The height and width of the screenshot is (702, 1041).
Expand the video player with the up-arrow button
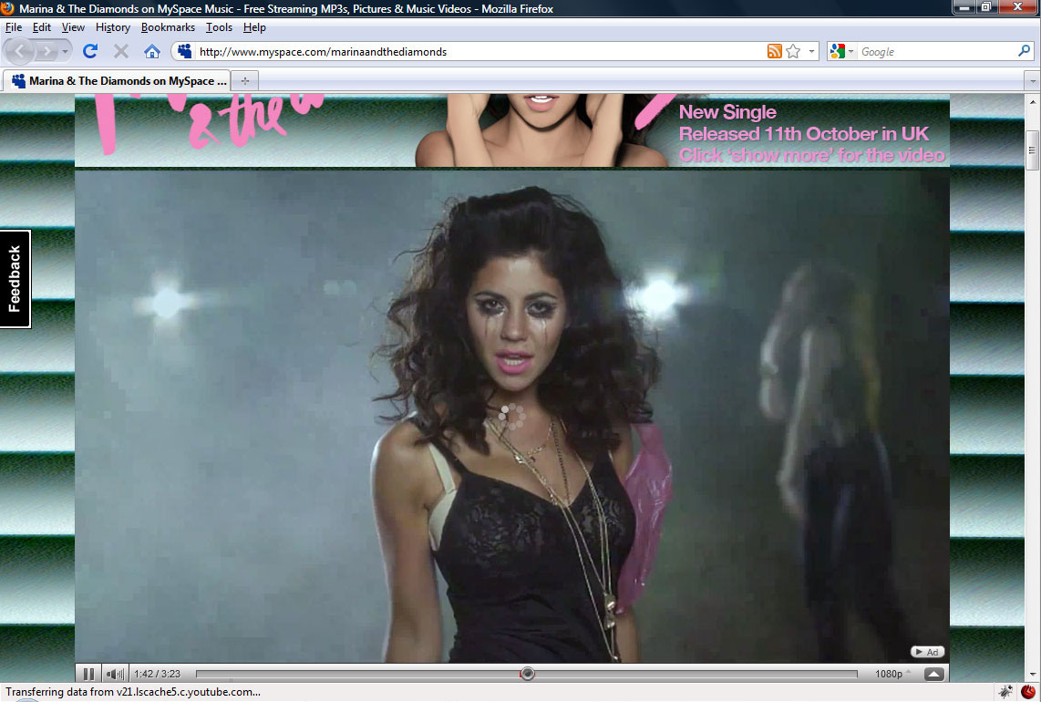(x=933, y=674)
